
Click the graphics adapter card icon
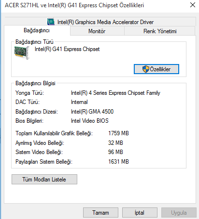tap(22, 52)
